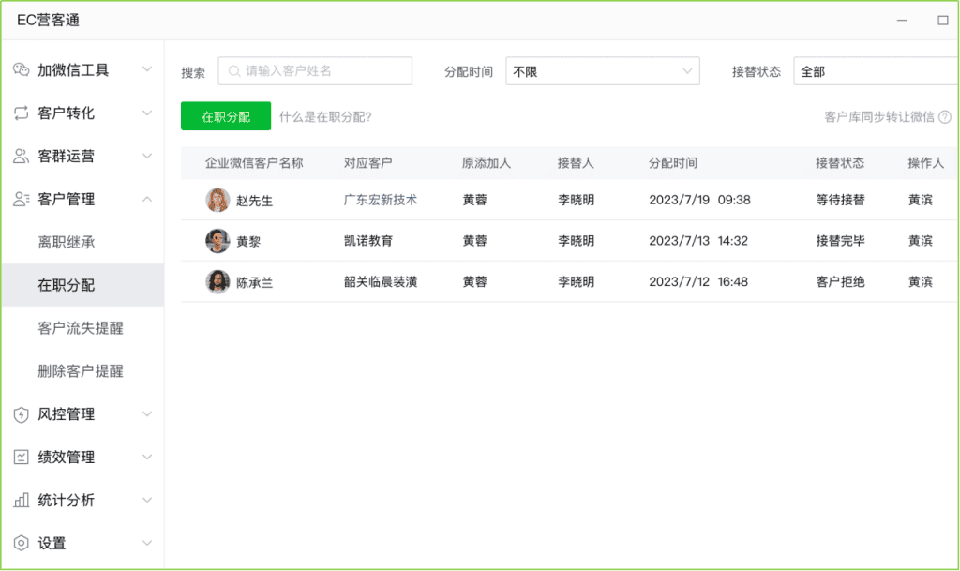Click the people icon beside 客群运营

pyautogui.click(x=22, y=157)
